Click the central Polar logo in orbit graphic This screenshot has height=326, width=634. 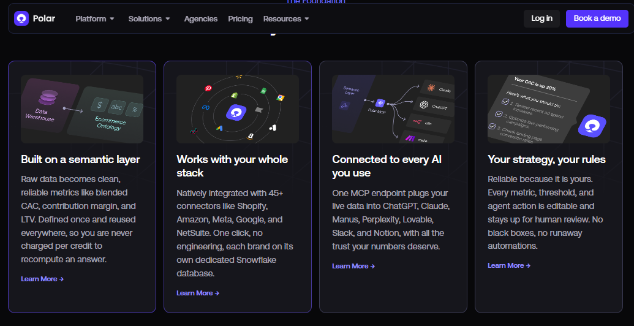[x=236, y=112]
